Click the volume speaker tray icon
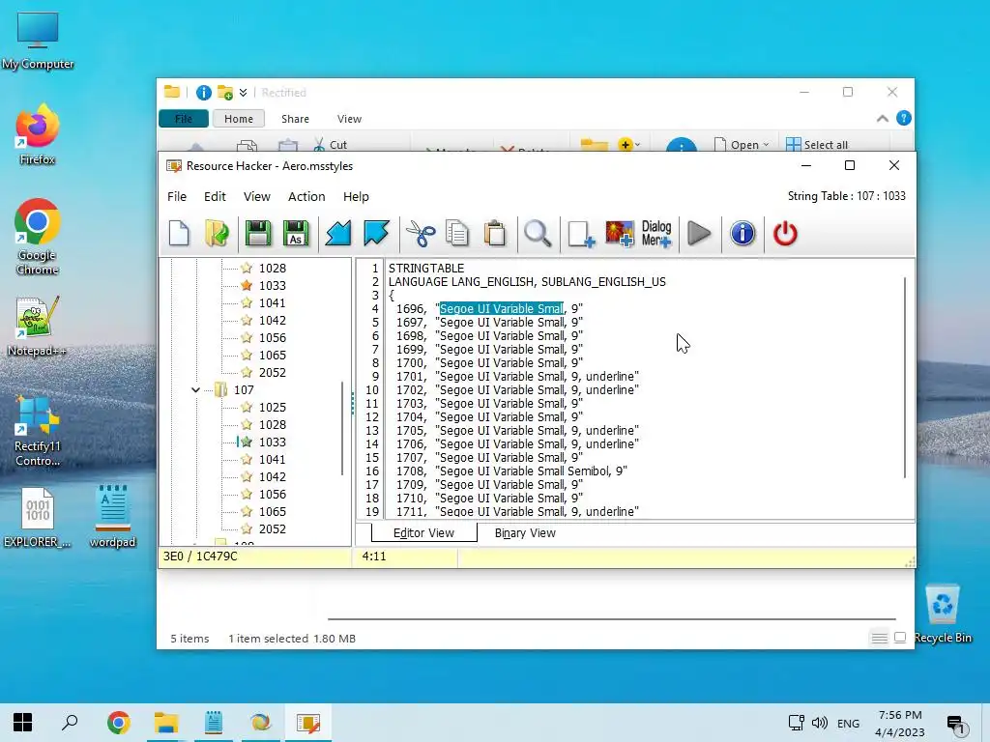The width and height of the screenshot is (990, 742). tap(820, 723)
